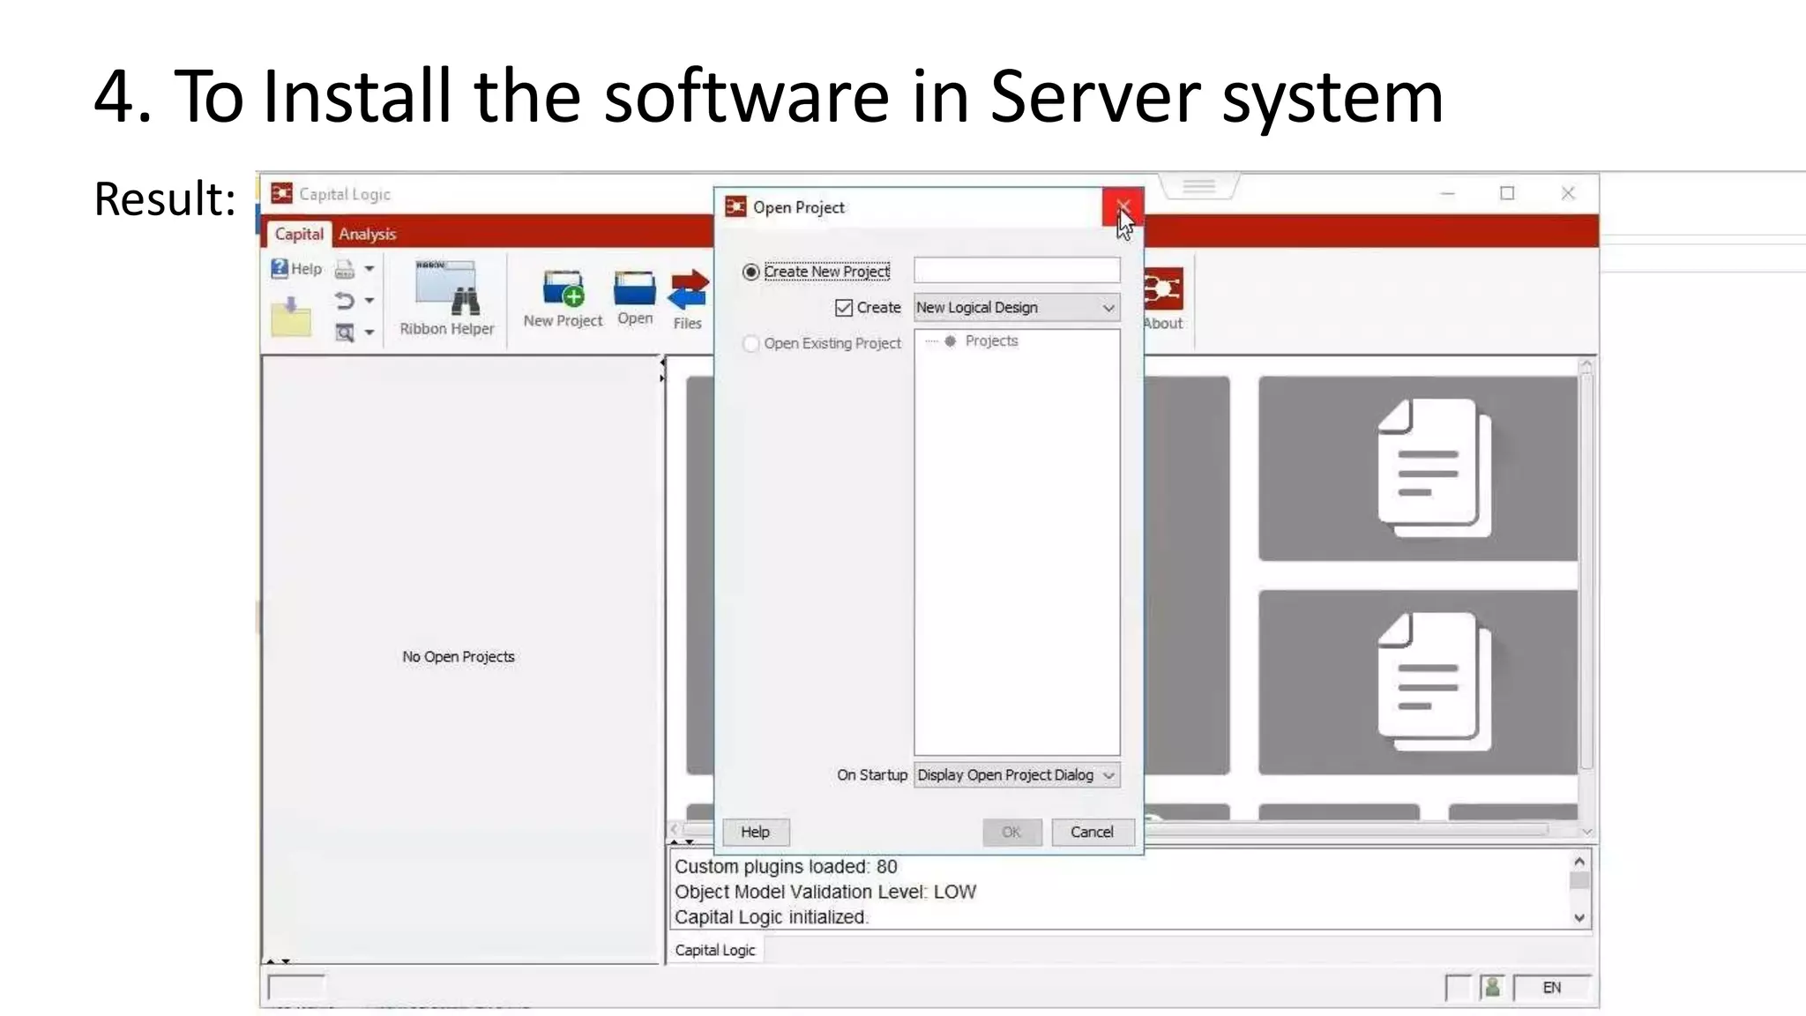Click the OK button in the dialog

coord(1011,832)
